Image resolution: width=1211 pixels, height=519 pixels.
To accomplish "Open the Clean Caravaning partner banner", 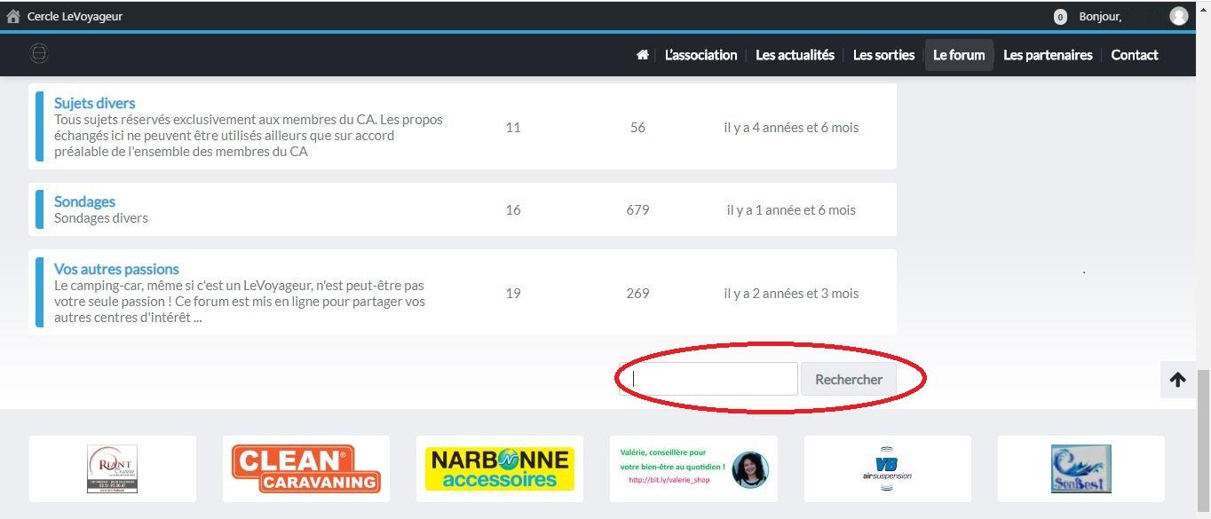I will [x=305, y=468].
